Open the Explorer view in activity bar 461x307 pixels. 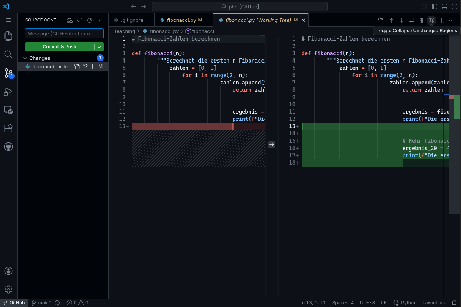[x=8, y=36]
